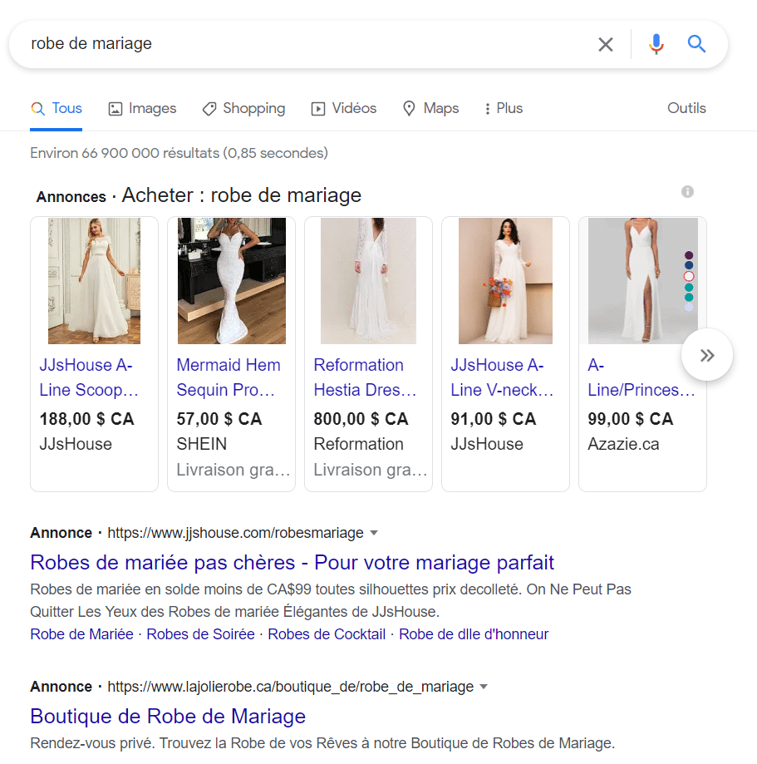Follow the 'Robes de Soirée' sitelink

click(x=200, y=634)
